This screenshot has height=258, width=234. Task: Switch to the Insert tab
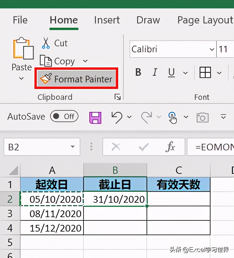coord(107,20)
